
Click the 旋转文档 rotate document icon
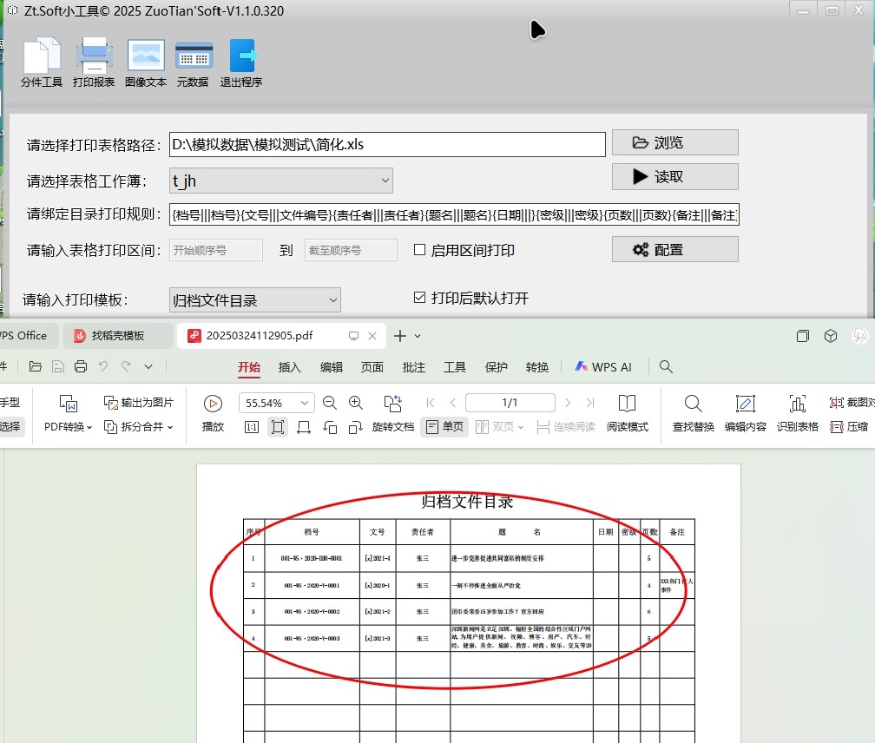tap(393, 411)
